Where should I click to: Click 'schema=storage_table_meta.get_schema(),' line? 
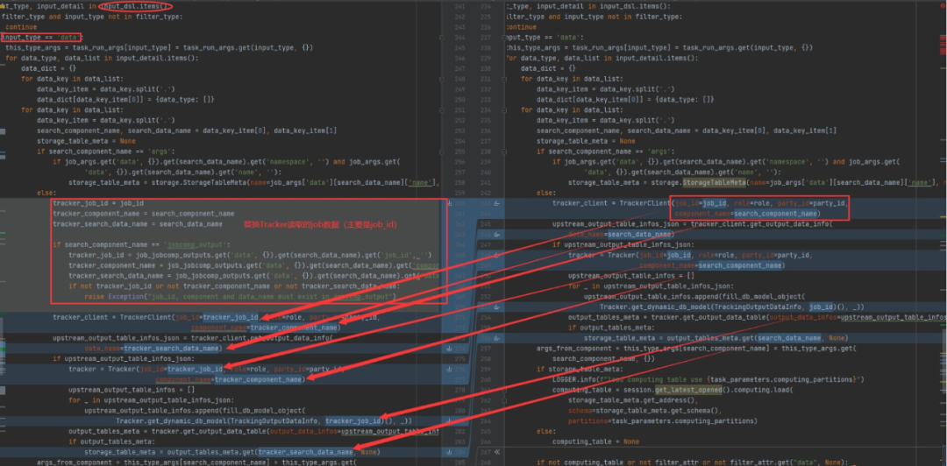coord(644,411)
